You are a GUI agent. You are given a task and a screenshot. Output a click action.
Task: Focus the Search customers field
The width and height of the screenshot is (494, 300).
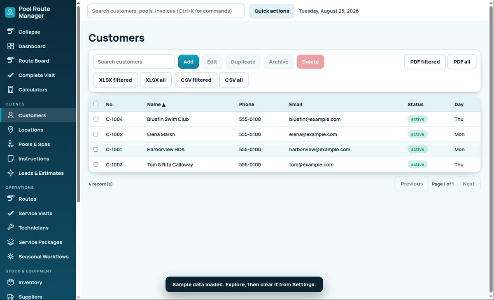pyautogui.click(x=134, y=62)
